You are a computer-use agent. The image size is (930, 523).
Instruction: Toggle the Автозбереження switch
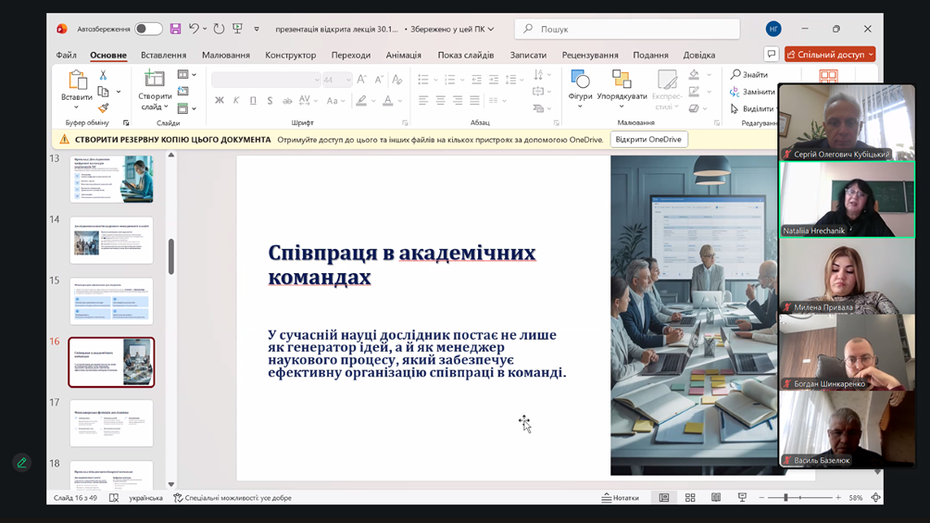tap(148, 29)
